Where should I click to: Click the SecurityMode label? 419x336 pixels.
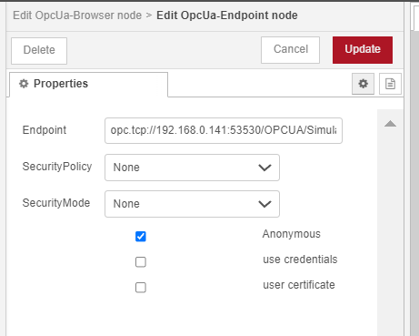coord(56,203)
